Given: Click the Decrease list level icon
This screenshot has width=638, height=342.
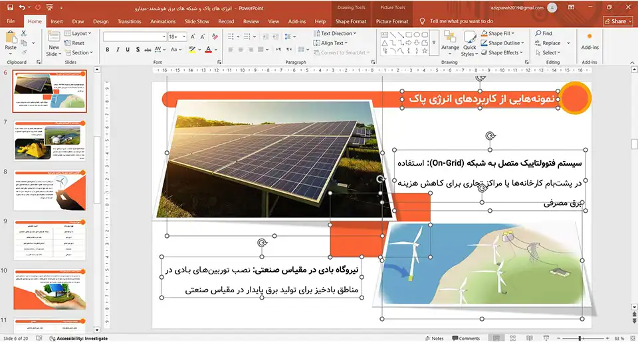Looking at the screenshot, I should point(265,36).
